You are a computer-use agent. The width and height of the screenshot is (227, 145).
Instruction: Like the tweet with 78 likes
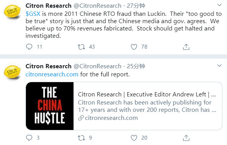[x=134, y=47]
